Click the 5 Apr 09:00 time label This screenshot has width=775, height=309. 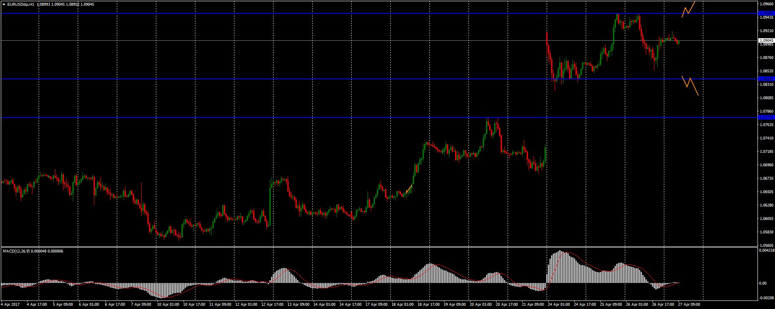[x=63, y=304]
